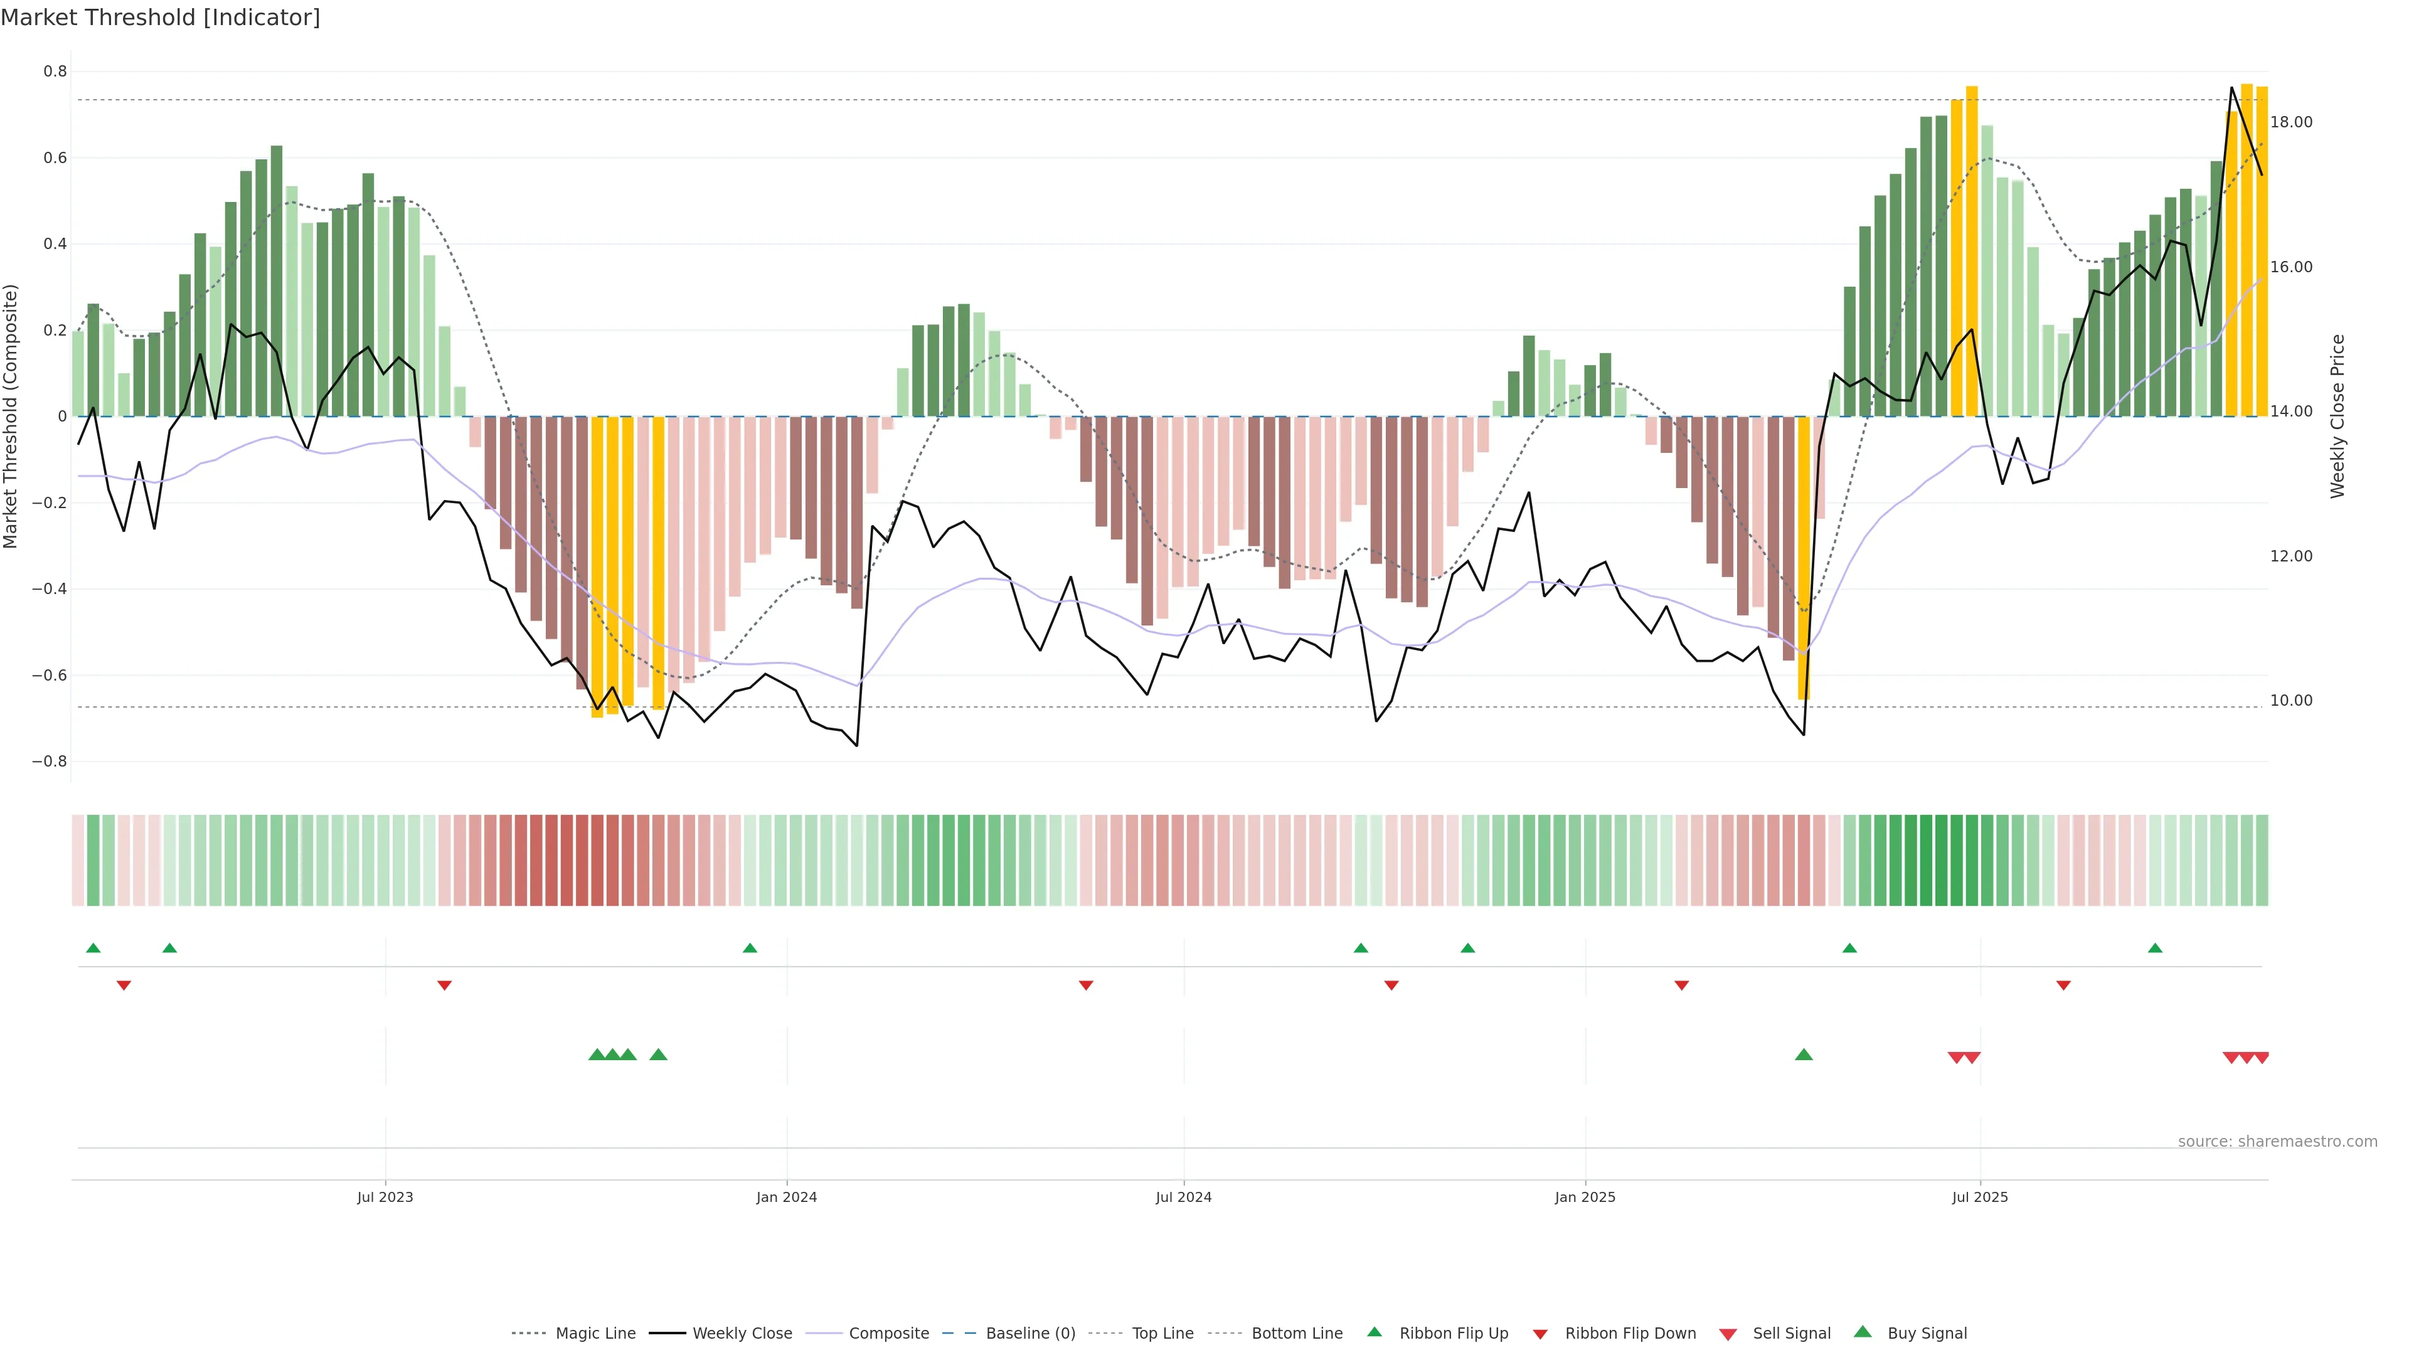Click the Ribbon Flip Down legend icon

tap(1540, 1334)
